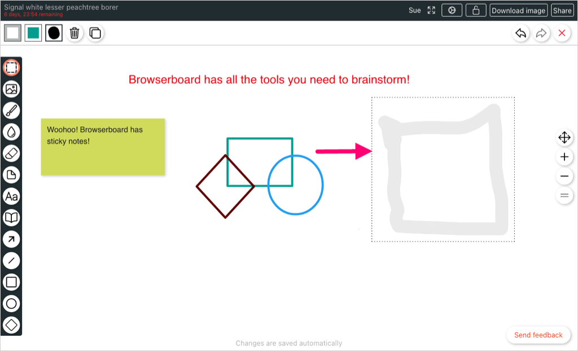Open the white fill color picker
This screenshot has height=351, width=578.
[x=13, y=33]
